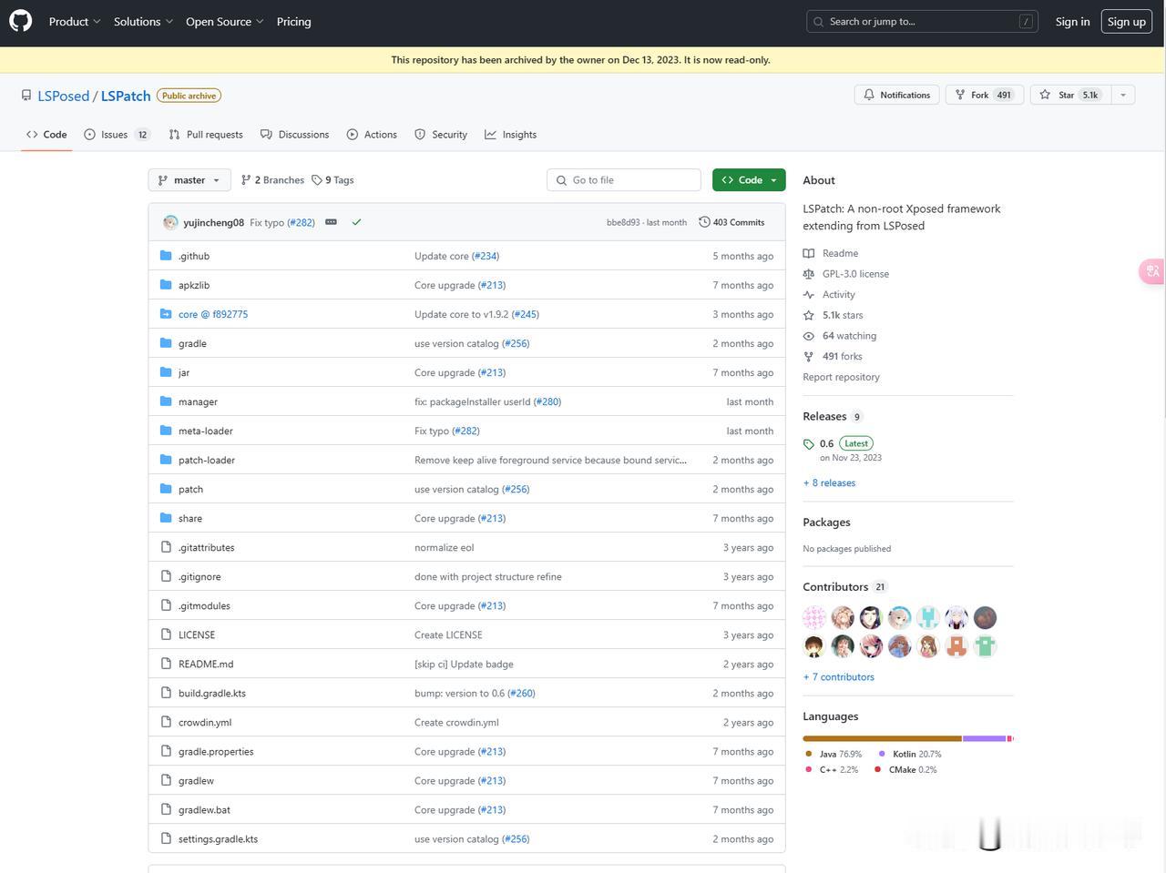The width and height of the screenshot is (1166, 873).
Task: Click the + 7 contributors link
Action: pyautogui.click(x=838, y=677)
